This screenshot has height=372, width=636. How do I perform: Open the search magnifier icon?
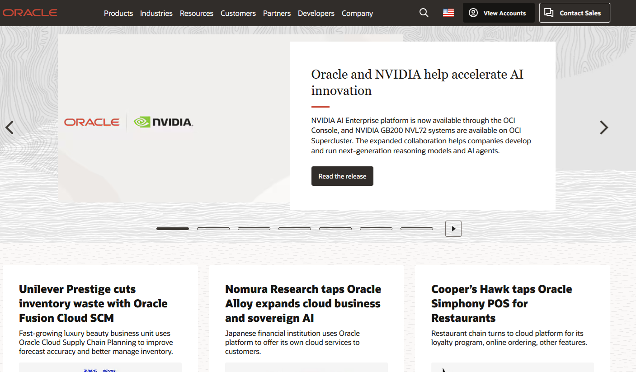424,13
